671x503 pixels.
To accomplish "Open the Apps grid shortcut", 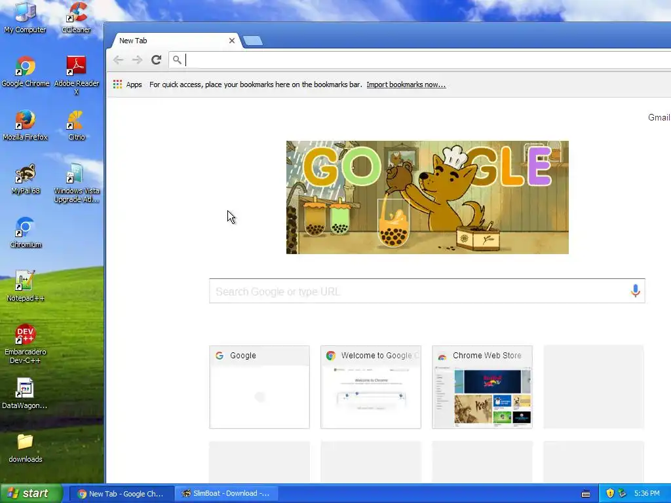I will [127, 84].
